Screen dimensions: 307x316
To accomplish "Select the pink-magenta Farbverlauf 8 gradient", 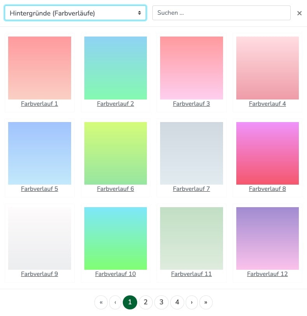I will click(267, 153).
